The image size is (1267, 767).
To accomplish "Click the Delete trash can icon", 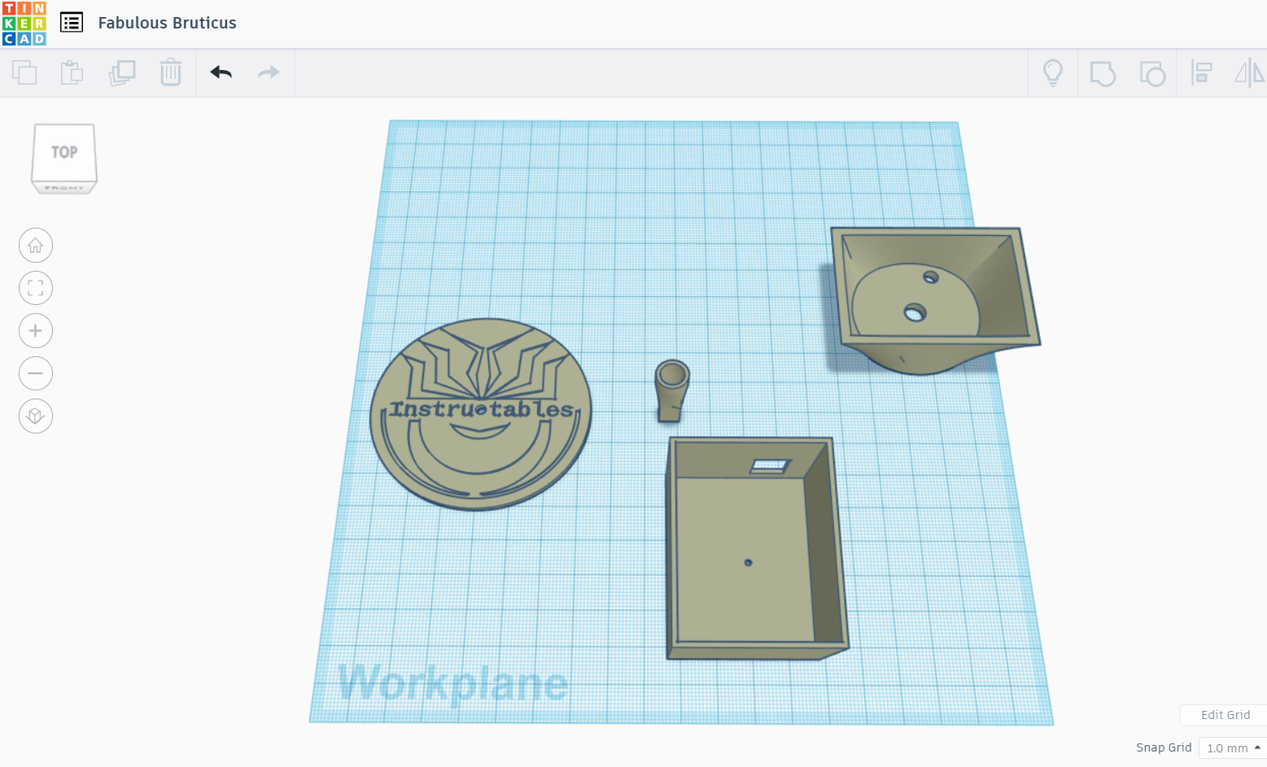I will click(171, 72).
